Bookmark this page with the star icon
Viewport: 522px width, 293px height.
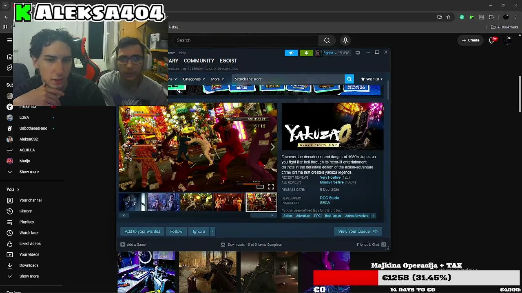pyautogui.click(x=448, y=17)
